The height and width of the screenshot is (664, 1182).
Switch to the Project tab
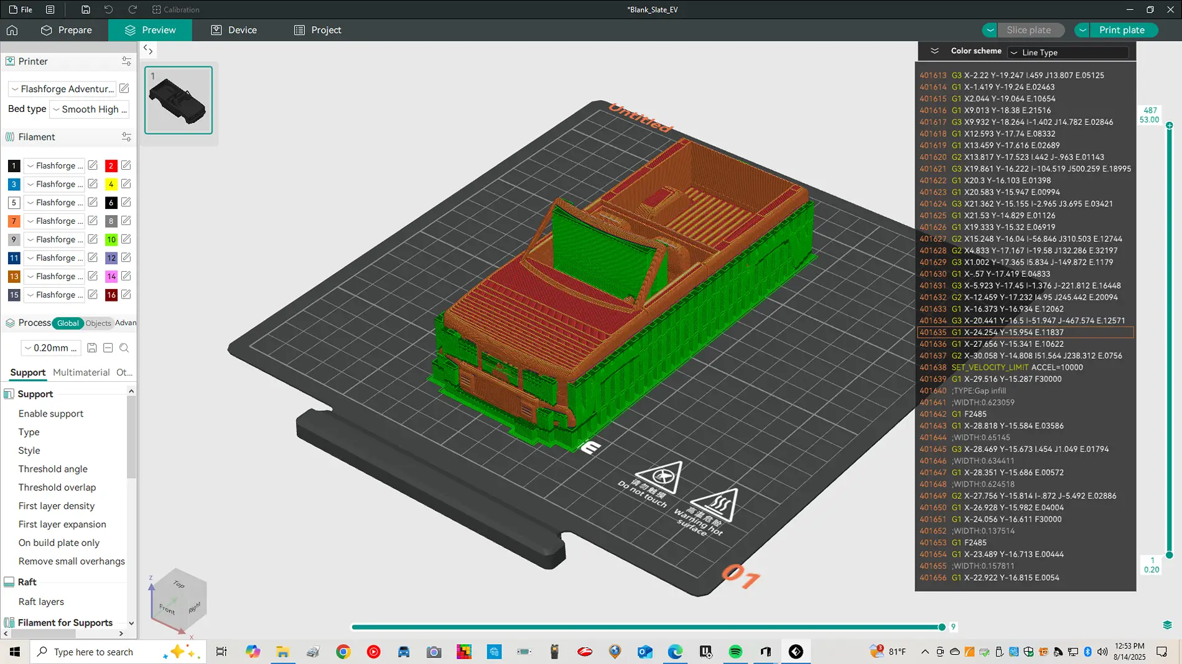click(x=317, y=30)
